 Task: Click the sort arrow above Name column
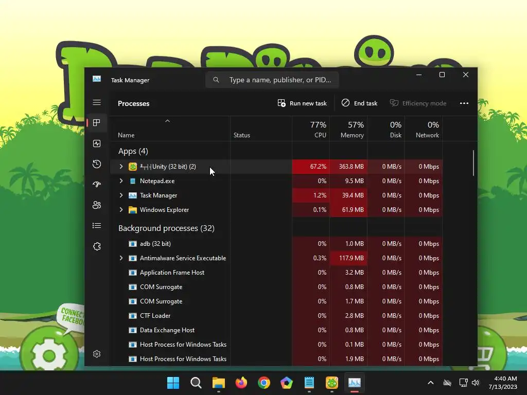pyautogui.click(x=167, y=121)
